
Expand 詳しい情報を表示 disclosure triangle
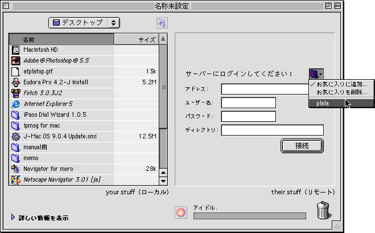[x=13, y=217]
